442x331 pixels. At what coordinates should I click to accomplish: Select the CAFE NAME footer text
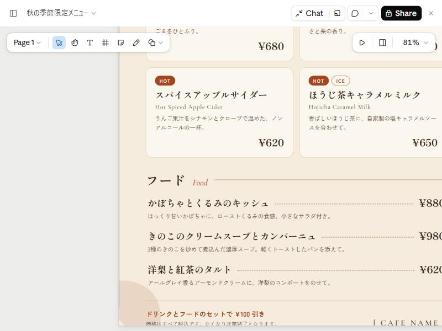409,323
